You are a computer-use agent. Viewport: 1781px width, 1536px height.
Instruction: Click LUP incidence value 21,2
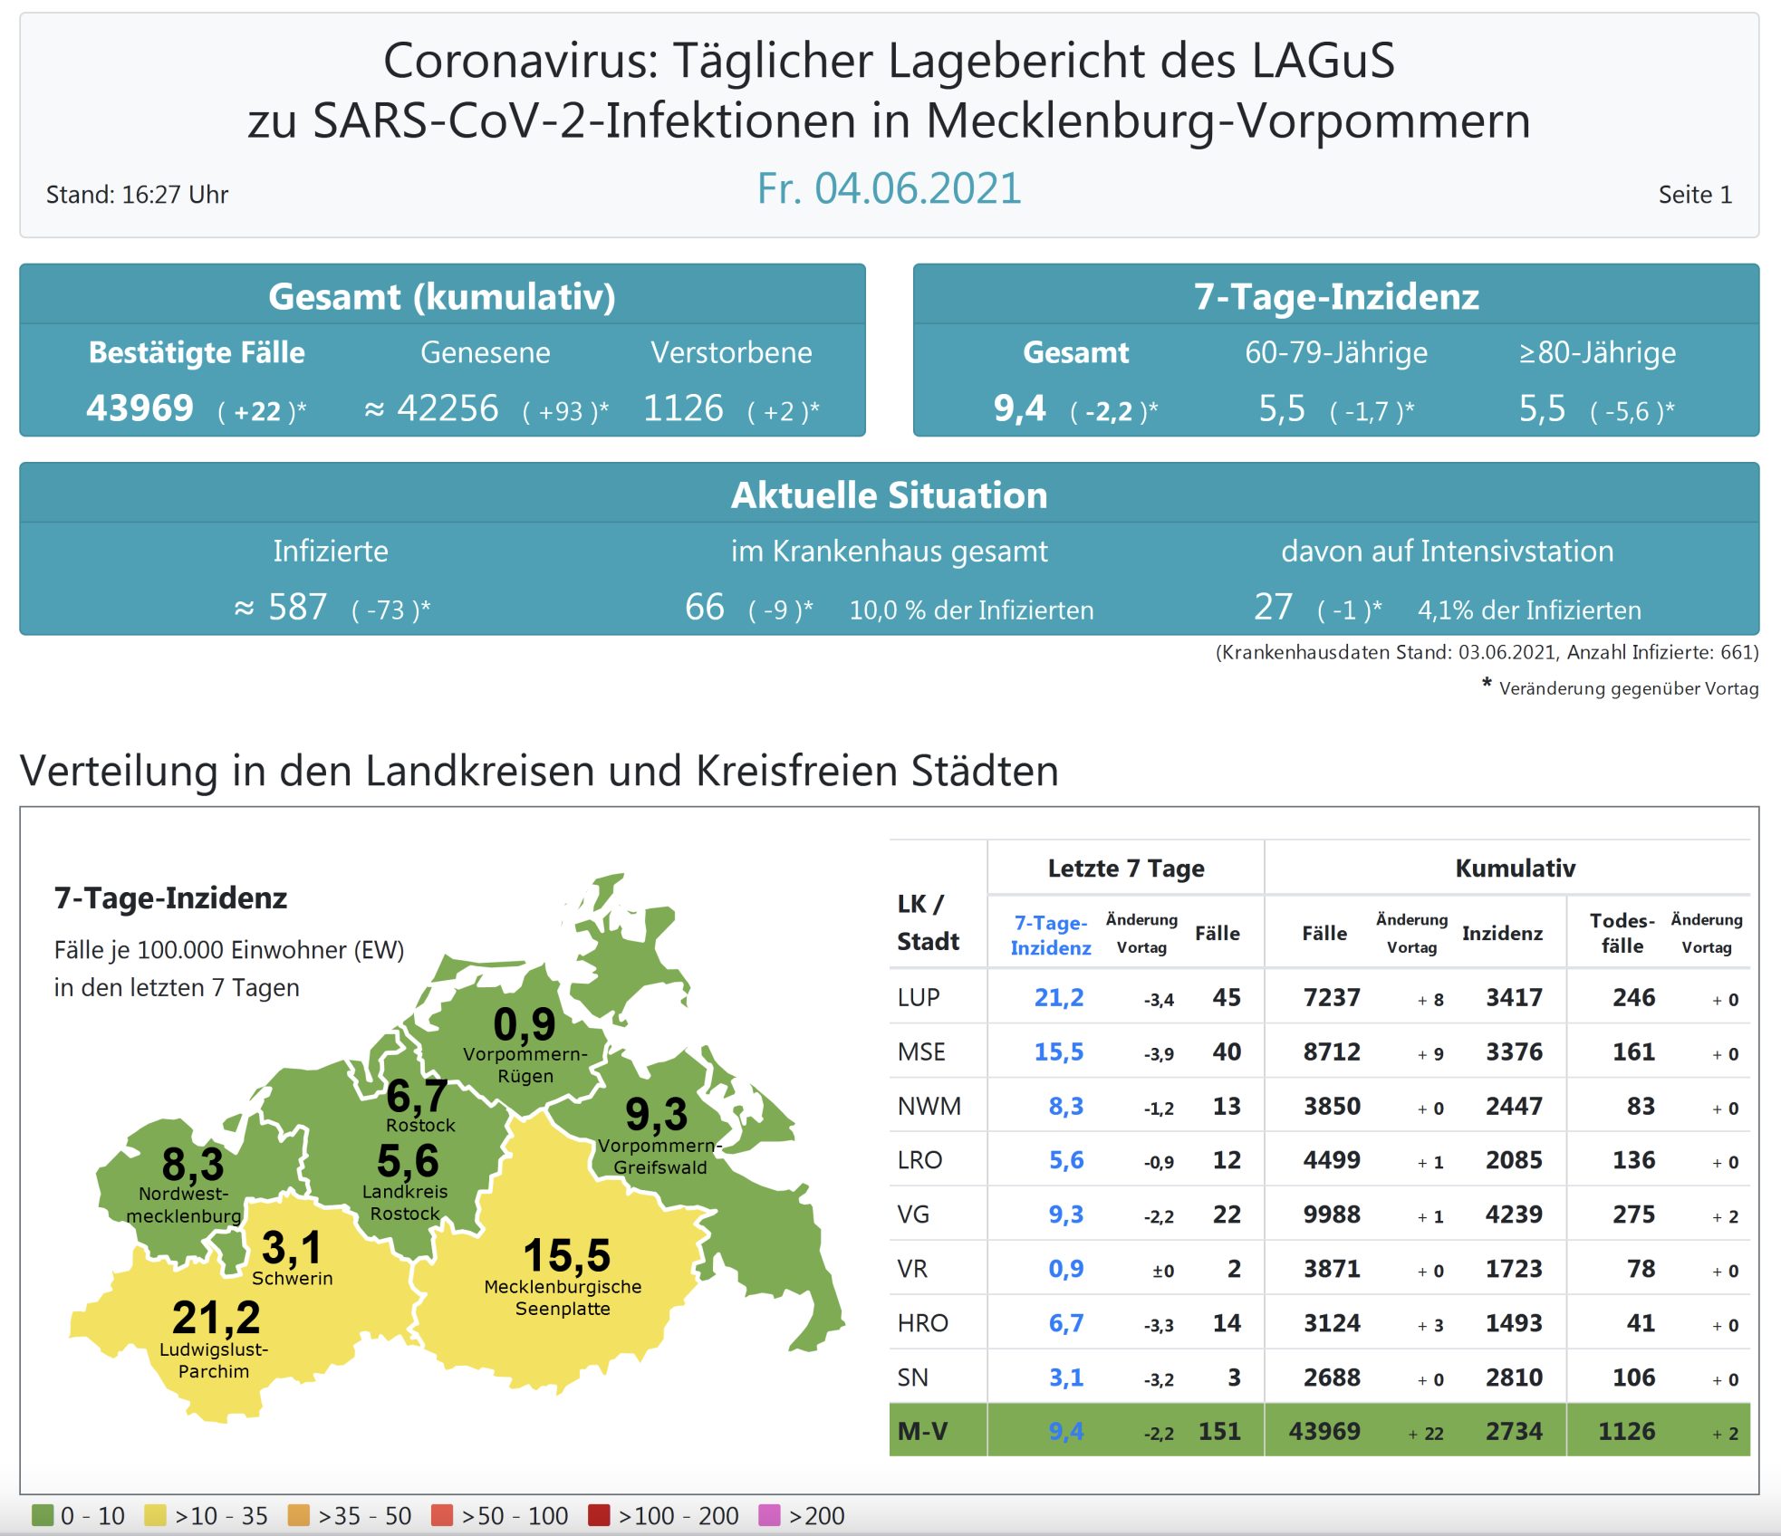click(x=1058, y=997)
